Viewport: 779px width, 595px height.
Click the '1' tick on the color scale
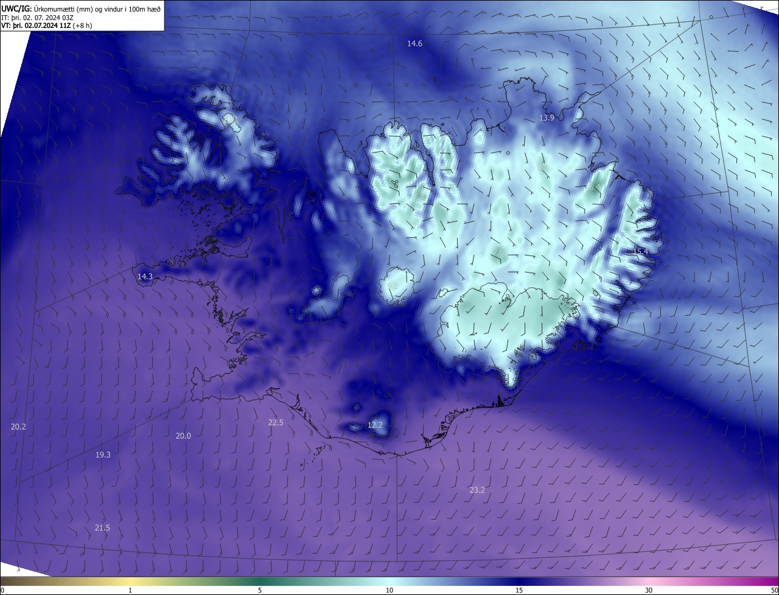(130, 590)
